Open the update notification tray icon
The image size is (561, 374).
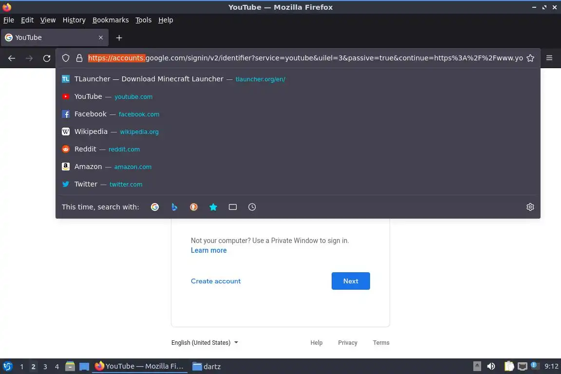534,365
